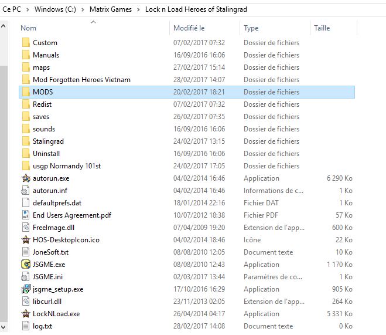The height and width of the screenshot is (335, 386).
Task: Click the autorun.inf file icon
Action: [26, 191]
